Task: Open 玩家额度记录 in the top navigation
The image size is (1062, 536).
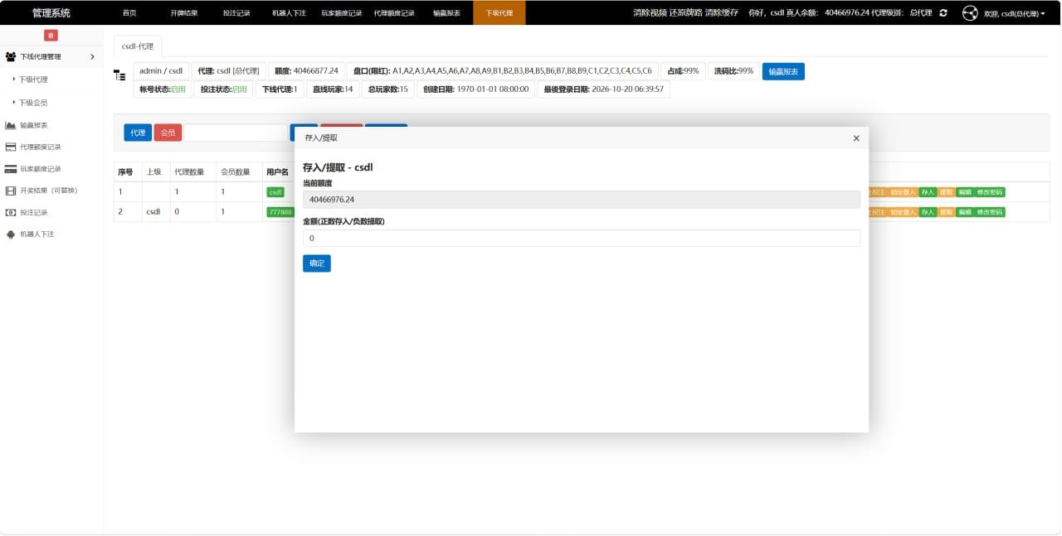Action: [x=342, y=13]
